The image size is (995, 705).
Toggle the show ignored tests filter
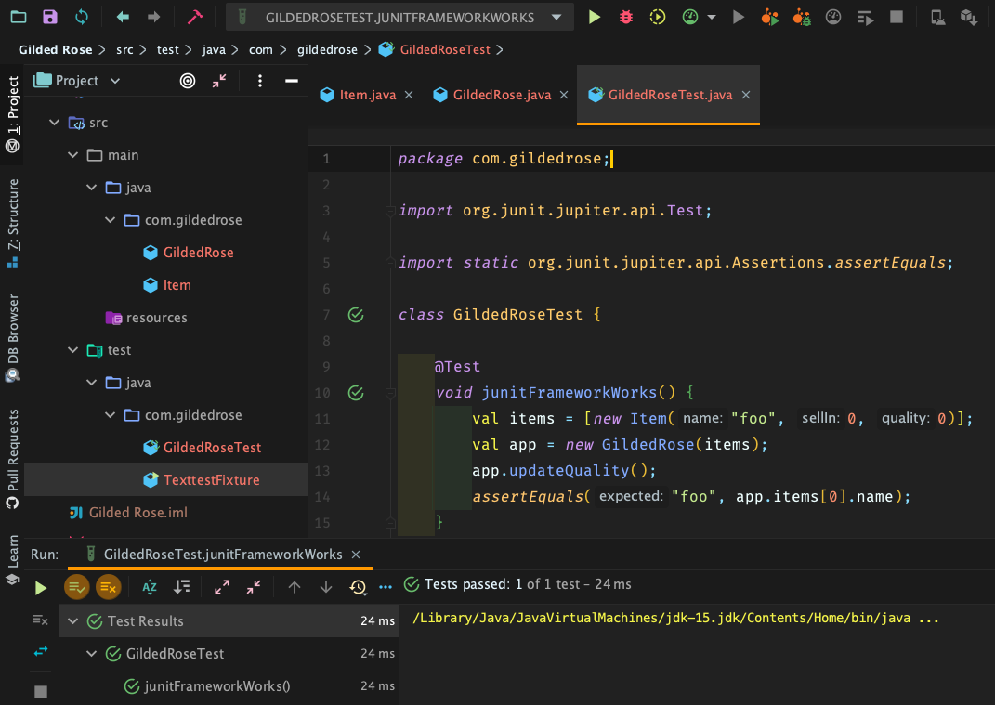[108, 587]
